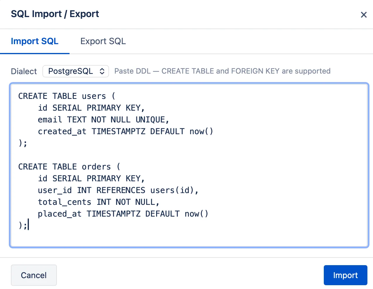Click the 'user_id INT REFERENCES users(id),' line
Screen dimensions: 373x289
[x=118, y=190]
